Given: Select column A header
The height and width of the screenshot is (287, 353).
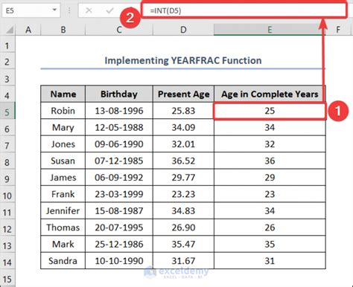Looking at the screenshot, I should click(28, 30).
